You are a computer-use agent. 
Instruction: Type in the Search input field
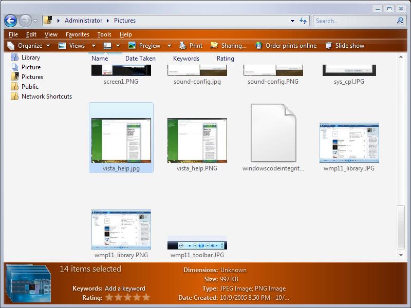tap(353, 21)
